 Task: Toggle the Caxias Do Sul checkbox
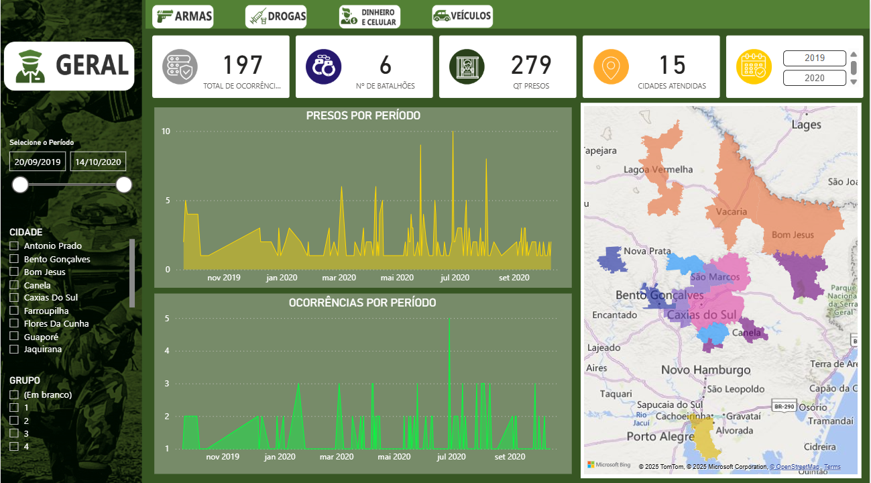click(x=14, y=297)
